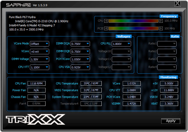Select the Fan4 0 RPM field
This screenshot has height=132, width=188.
pos(36,104)
